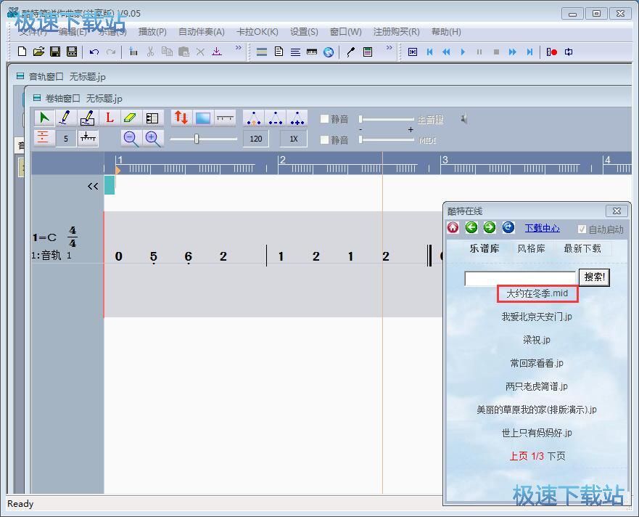Viewport: 639px width, 517px height.
Task: Select the eraser tool
Action: pos(130,118)
